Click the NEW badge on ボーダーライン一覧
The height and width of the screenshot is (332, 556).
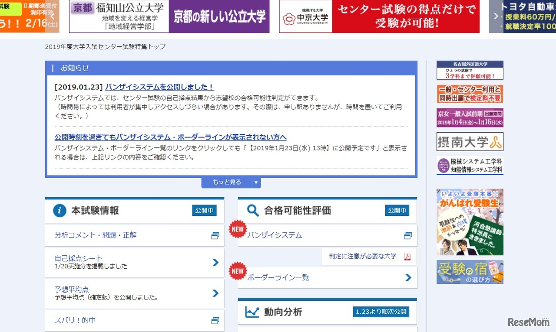(x=237, y=272)
